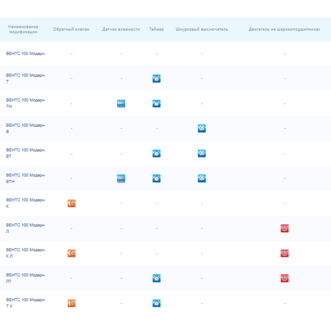Click ball-bearing motor icon in Модерн Л row

click(285, 228)
